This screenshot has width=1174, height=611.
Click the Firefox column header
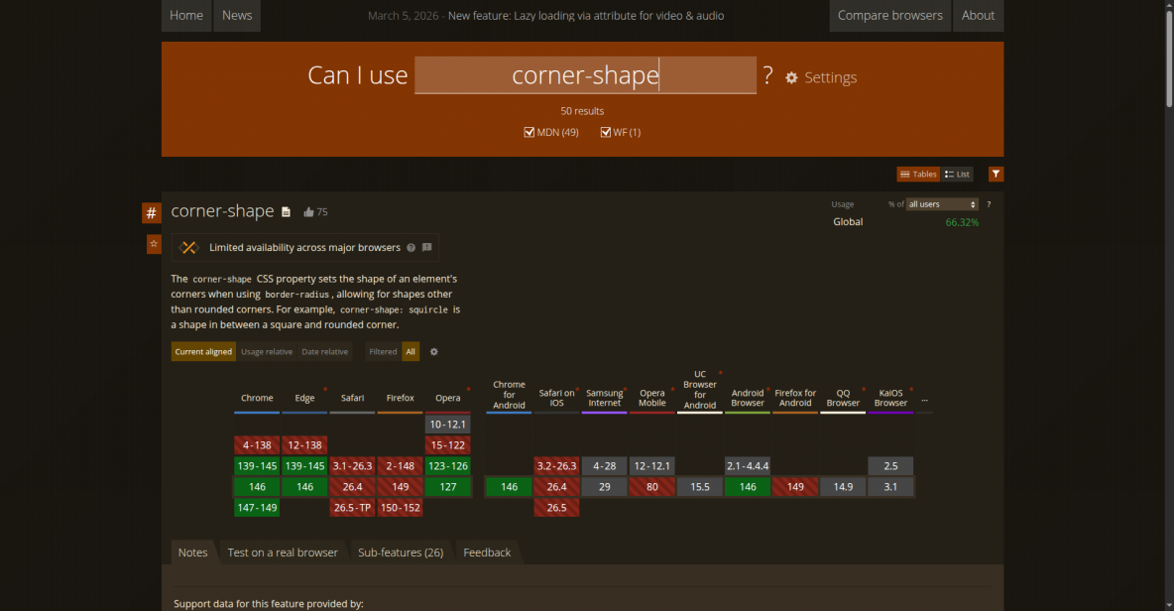coord(400,399)
